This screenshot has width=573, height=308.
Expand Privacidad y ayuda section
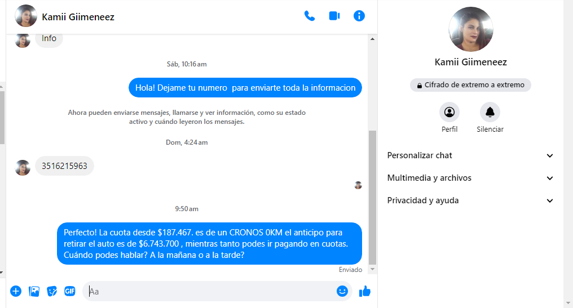pos(470,200)
